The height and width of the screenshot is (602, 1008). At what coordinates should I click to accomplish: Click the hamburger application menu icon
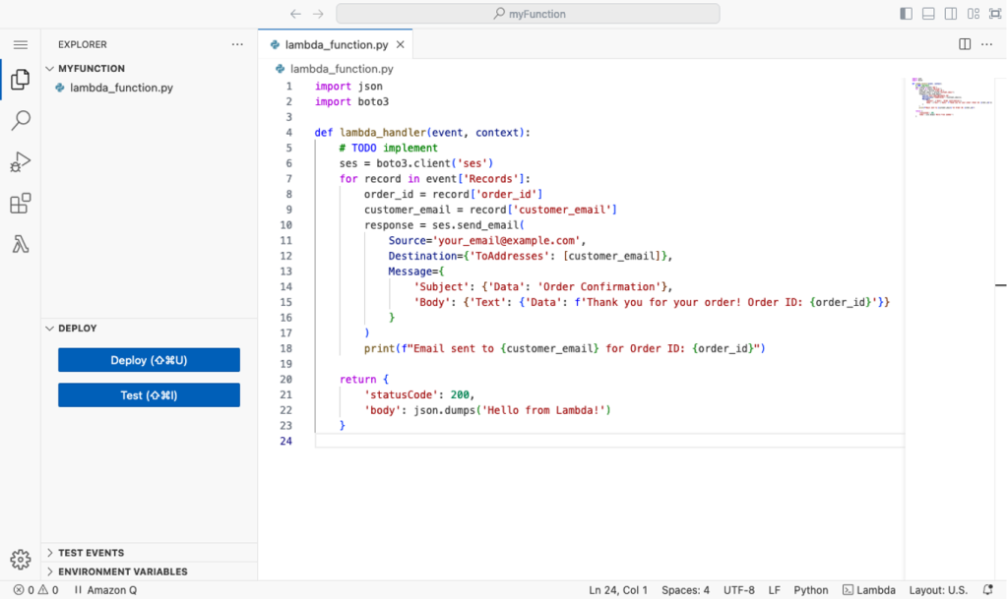tap(20, 44)
